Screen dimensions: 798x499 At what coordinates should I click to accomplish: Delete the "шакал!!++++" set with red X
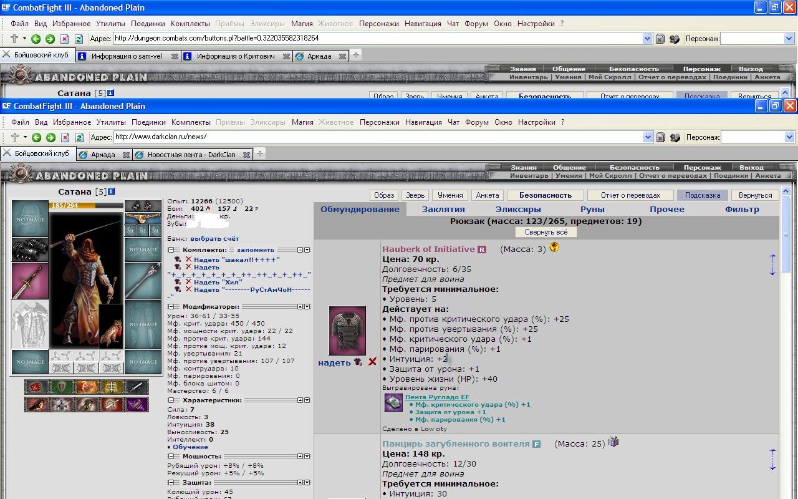[x=188, y=259]
